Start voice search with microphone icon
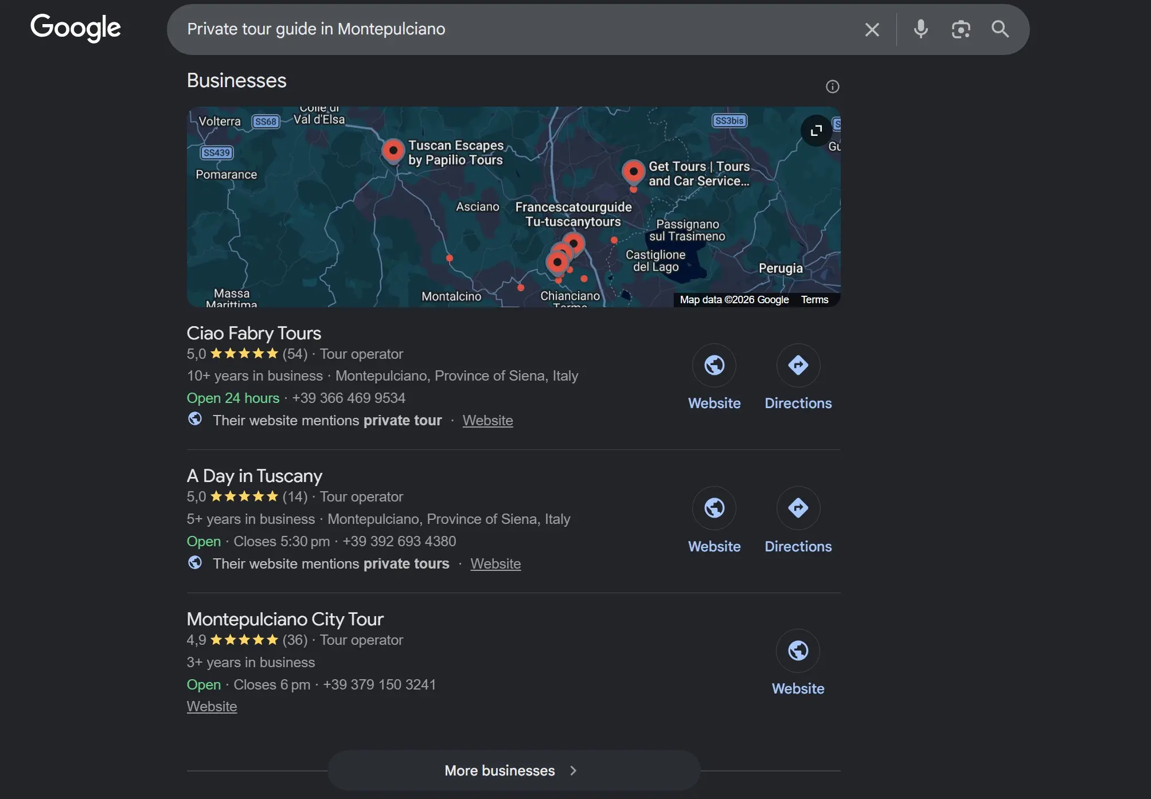The width and height of the screenshot is (1151, 799). (920, 29)
